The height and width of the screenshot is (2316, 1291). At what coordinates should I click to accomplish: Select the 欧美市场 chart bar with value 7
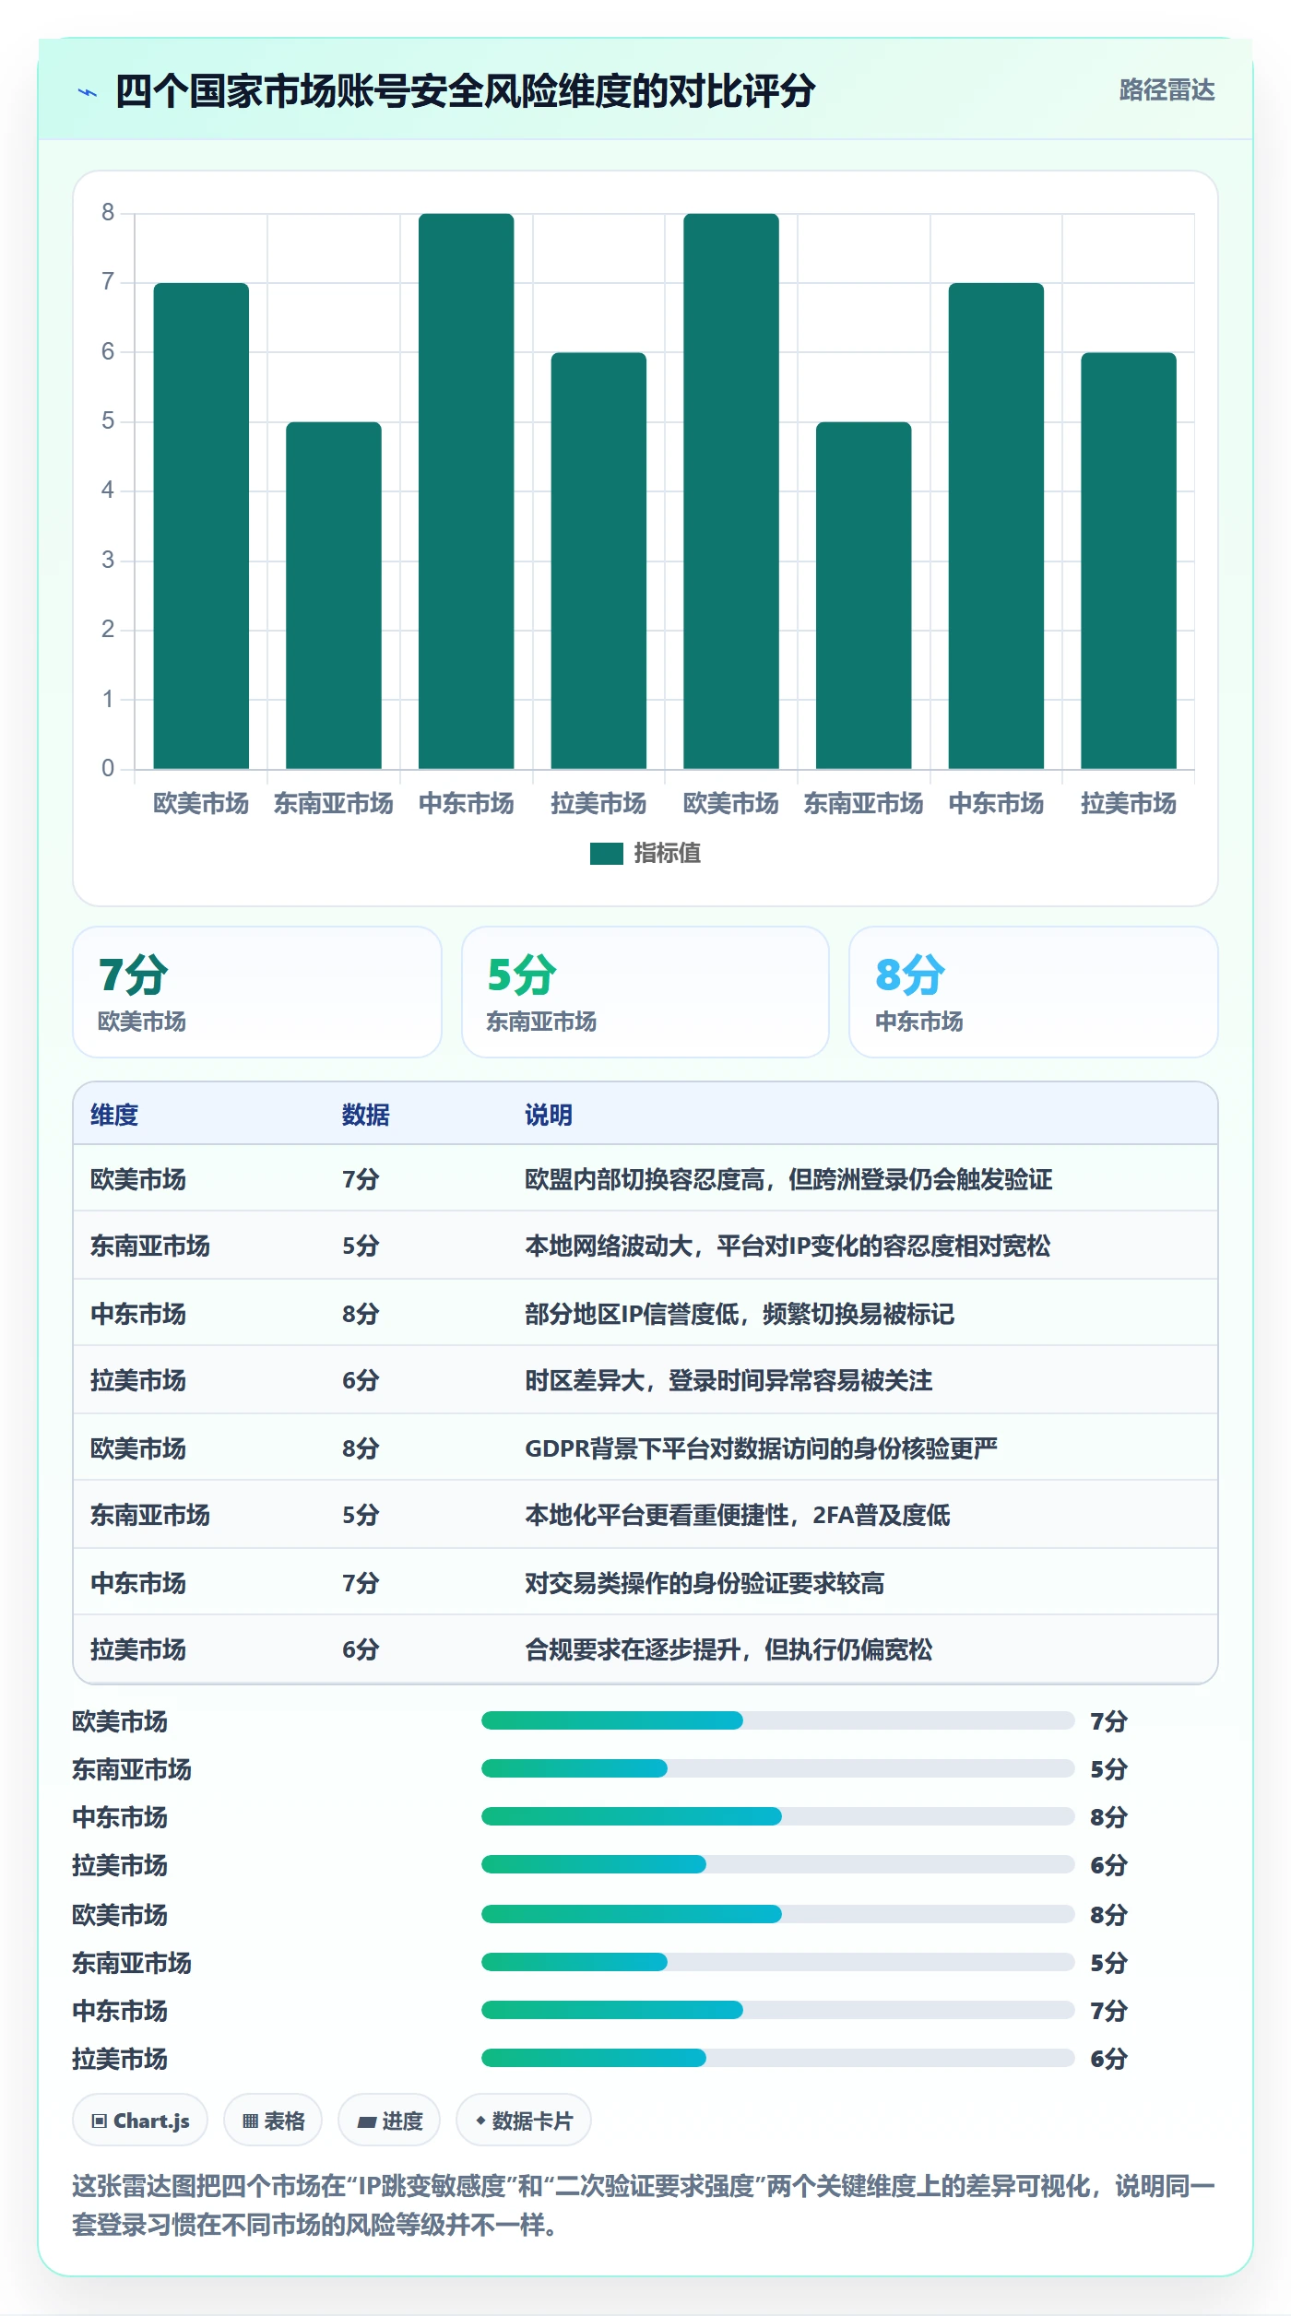point(201,526)
